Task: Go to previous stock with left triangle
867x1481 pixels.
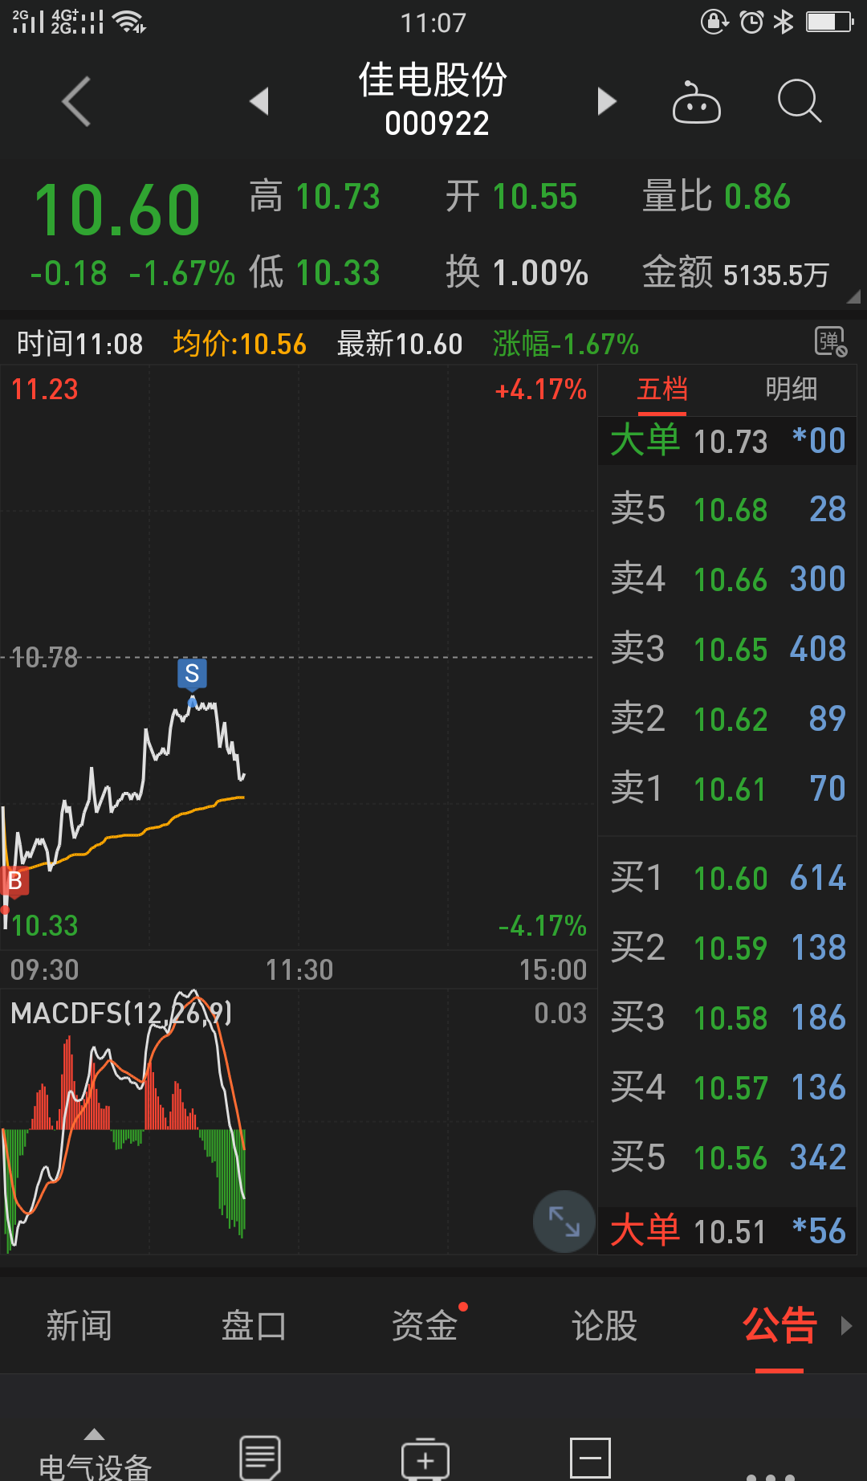Action: click(x=258, y=102)
